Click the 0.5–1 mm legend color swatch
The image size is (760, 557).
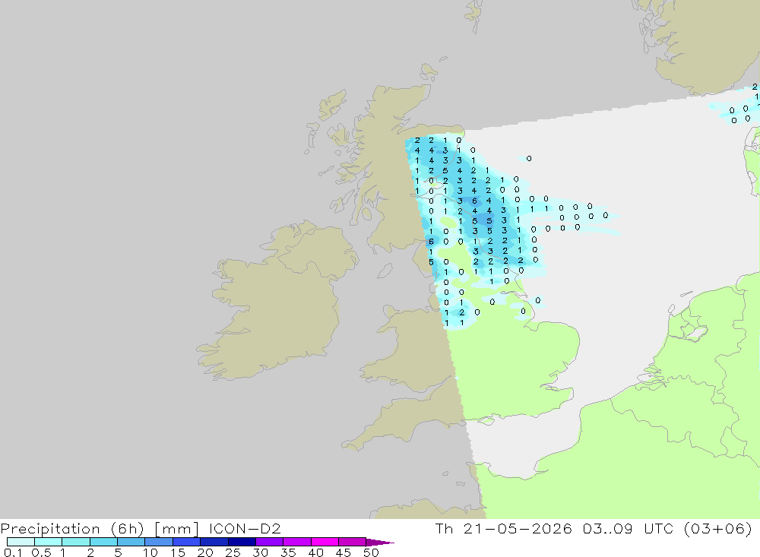(x=49, y=542)
